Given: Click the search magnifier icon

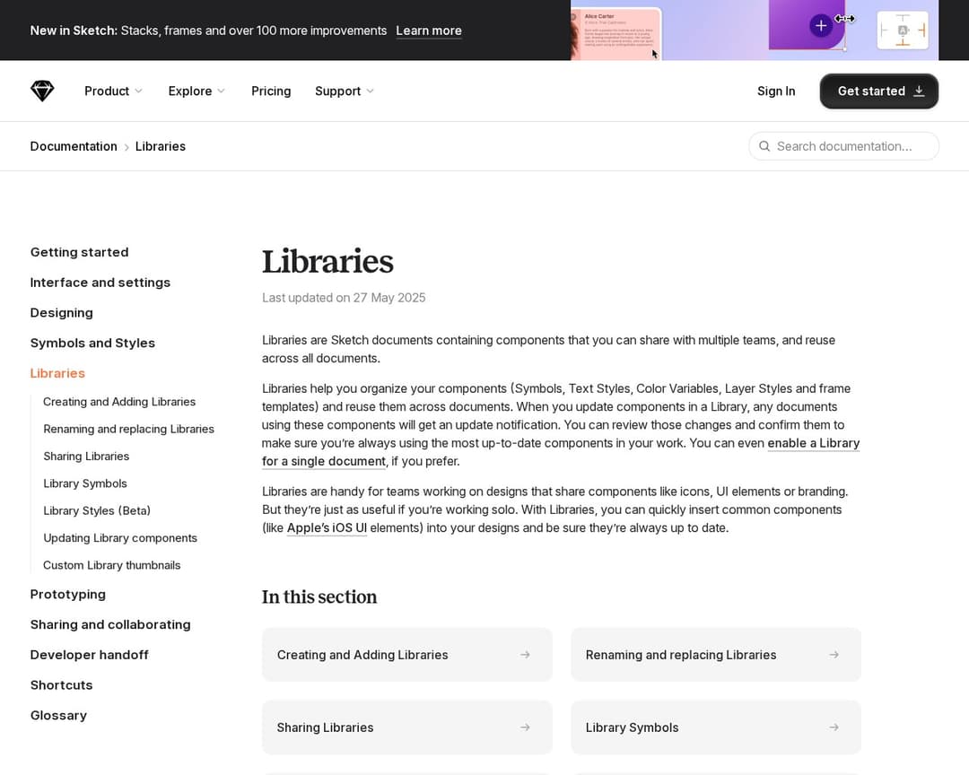Looking at the screenshot, I should (x=764, y=146).
